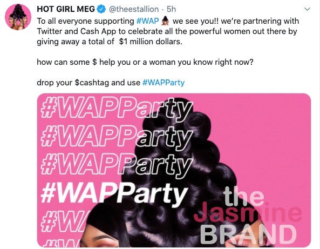Screen dimensions: 320x249
Task: Click the second outlined #WAPParty line
Action: (x=117, y=137)
